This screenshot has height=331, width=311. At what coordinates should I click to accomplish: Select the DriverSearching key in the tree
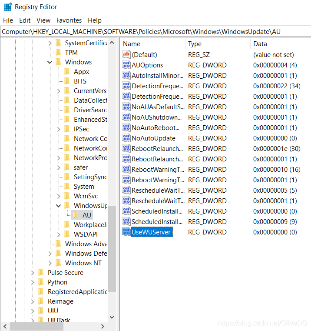coord(90,110)
